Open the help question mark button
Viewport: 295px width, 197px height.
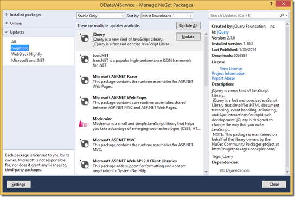tap(271, 4)
